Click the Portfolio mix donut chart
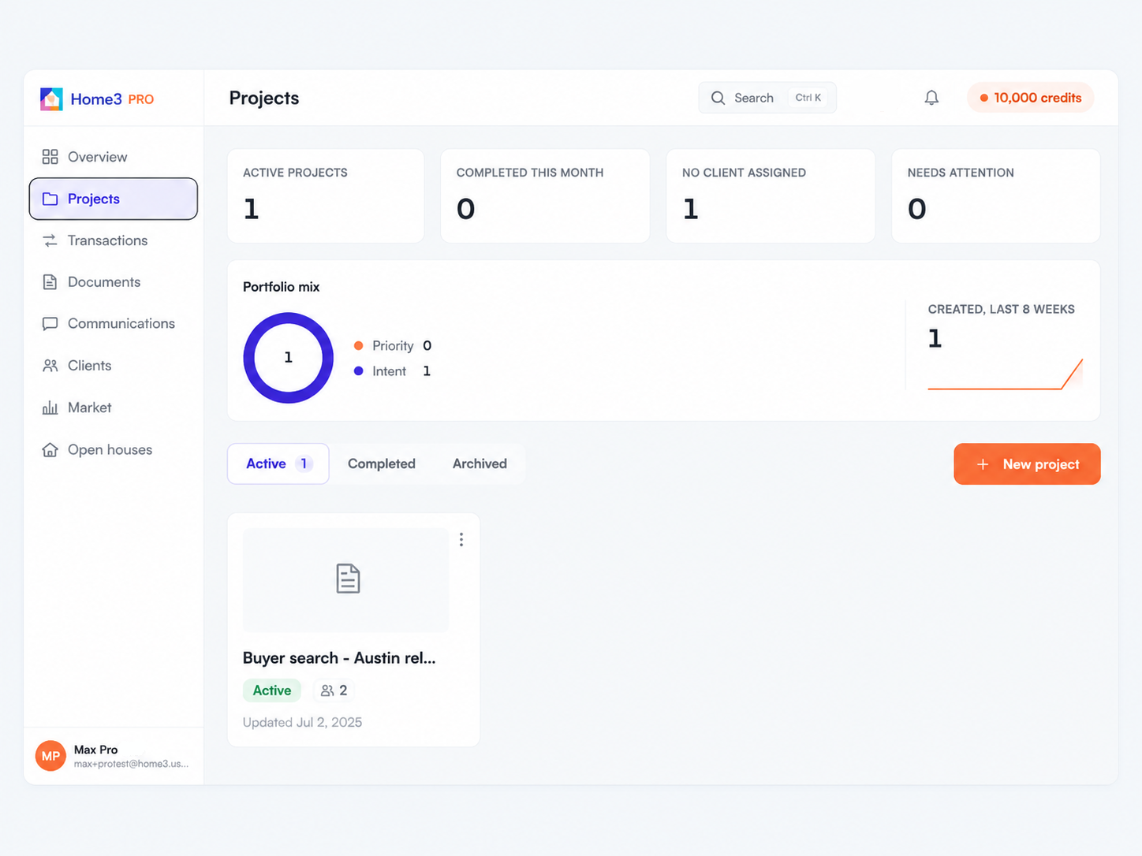Screen dimensions: 1142x856 pos(289,358)
